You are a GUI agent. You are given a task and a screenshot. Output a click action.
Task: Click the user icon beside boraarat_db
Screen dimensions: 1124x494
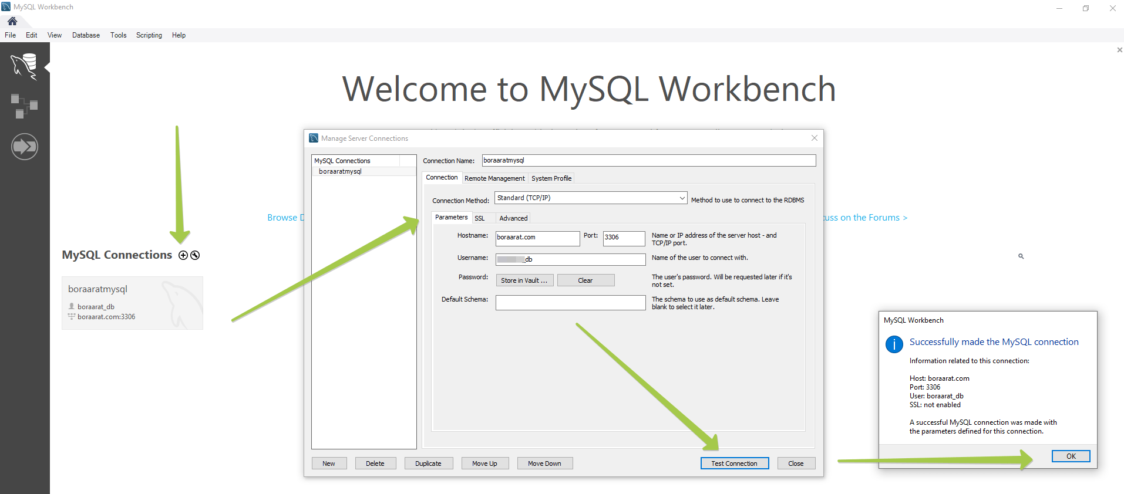click(72, 306)
